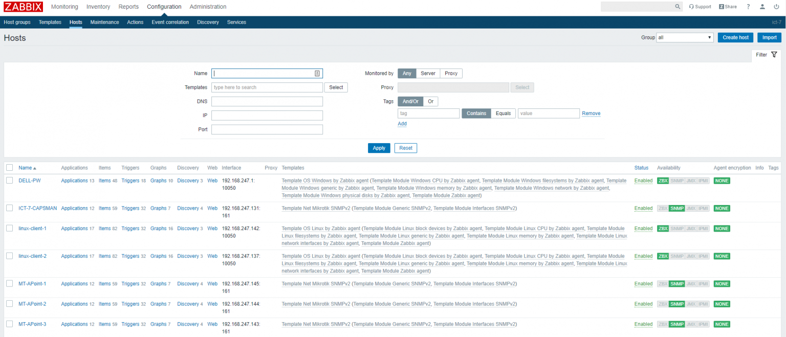
Task: Sign out using the power icon
Action: coord(776,6)
